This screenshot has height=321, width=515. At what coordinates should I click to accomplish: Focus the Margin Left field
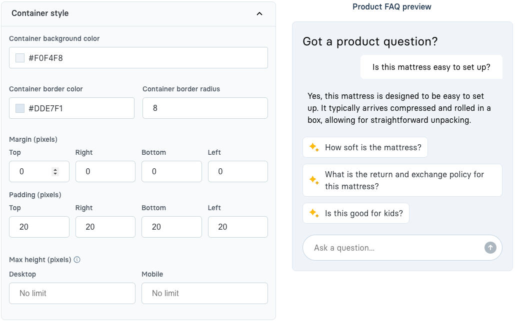pyautogui.click(x=238, y=172)
